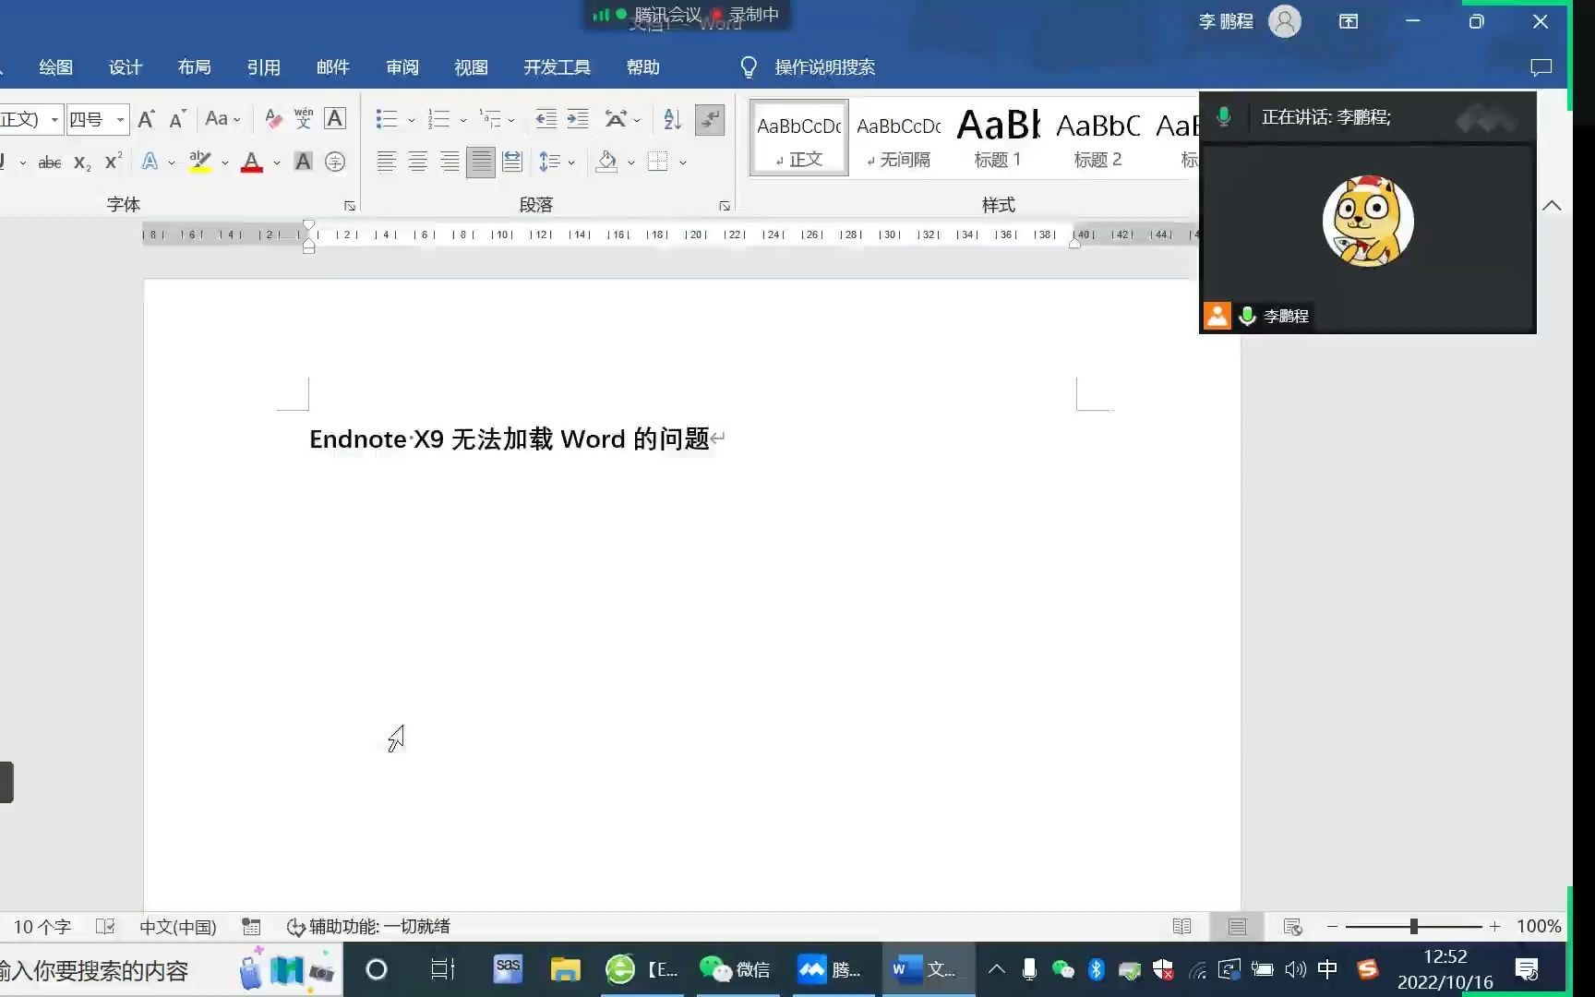Click language 中文(中国) in status bar
The image size is (1595, 997).
tap(178, 927)
